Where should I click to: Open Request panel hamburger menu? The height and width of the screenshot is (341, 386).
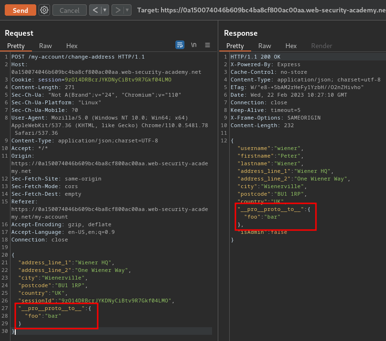tap(207, 45)
